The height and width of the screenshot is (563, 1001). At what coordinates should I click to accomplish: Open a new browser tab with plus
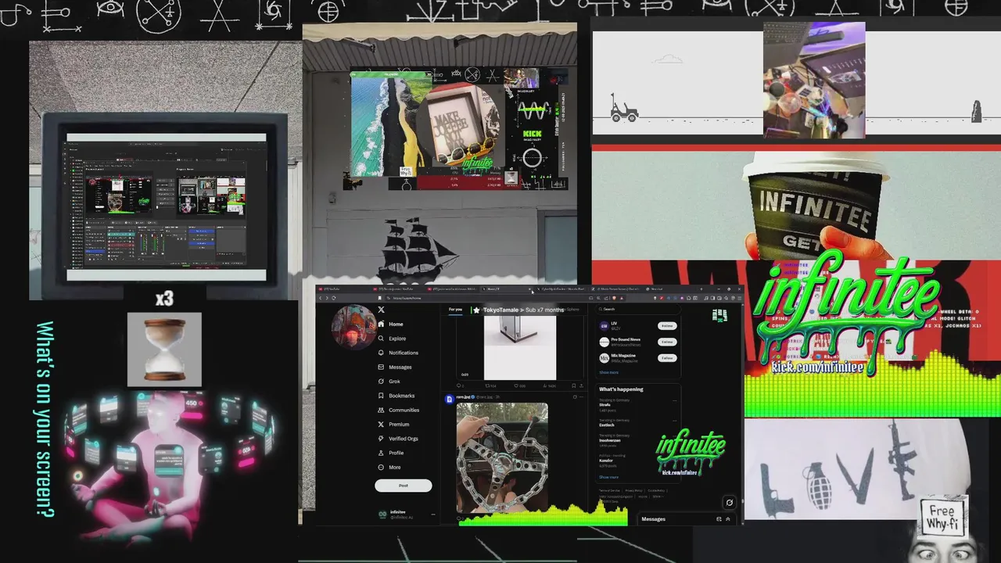pyautogui.click(x=701, y=289)
